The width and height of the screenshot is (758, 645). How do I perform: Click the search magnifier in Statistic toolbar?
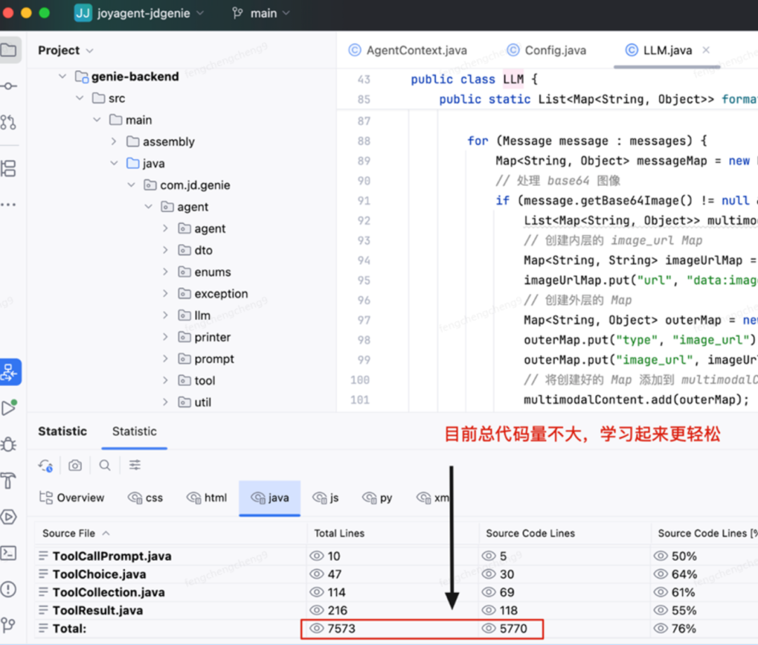105,465
